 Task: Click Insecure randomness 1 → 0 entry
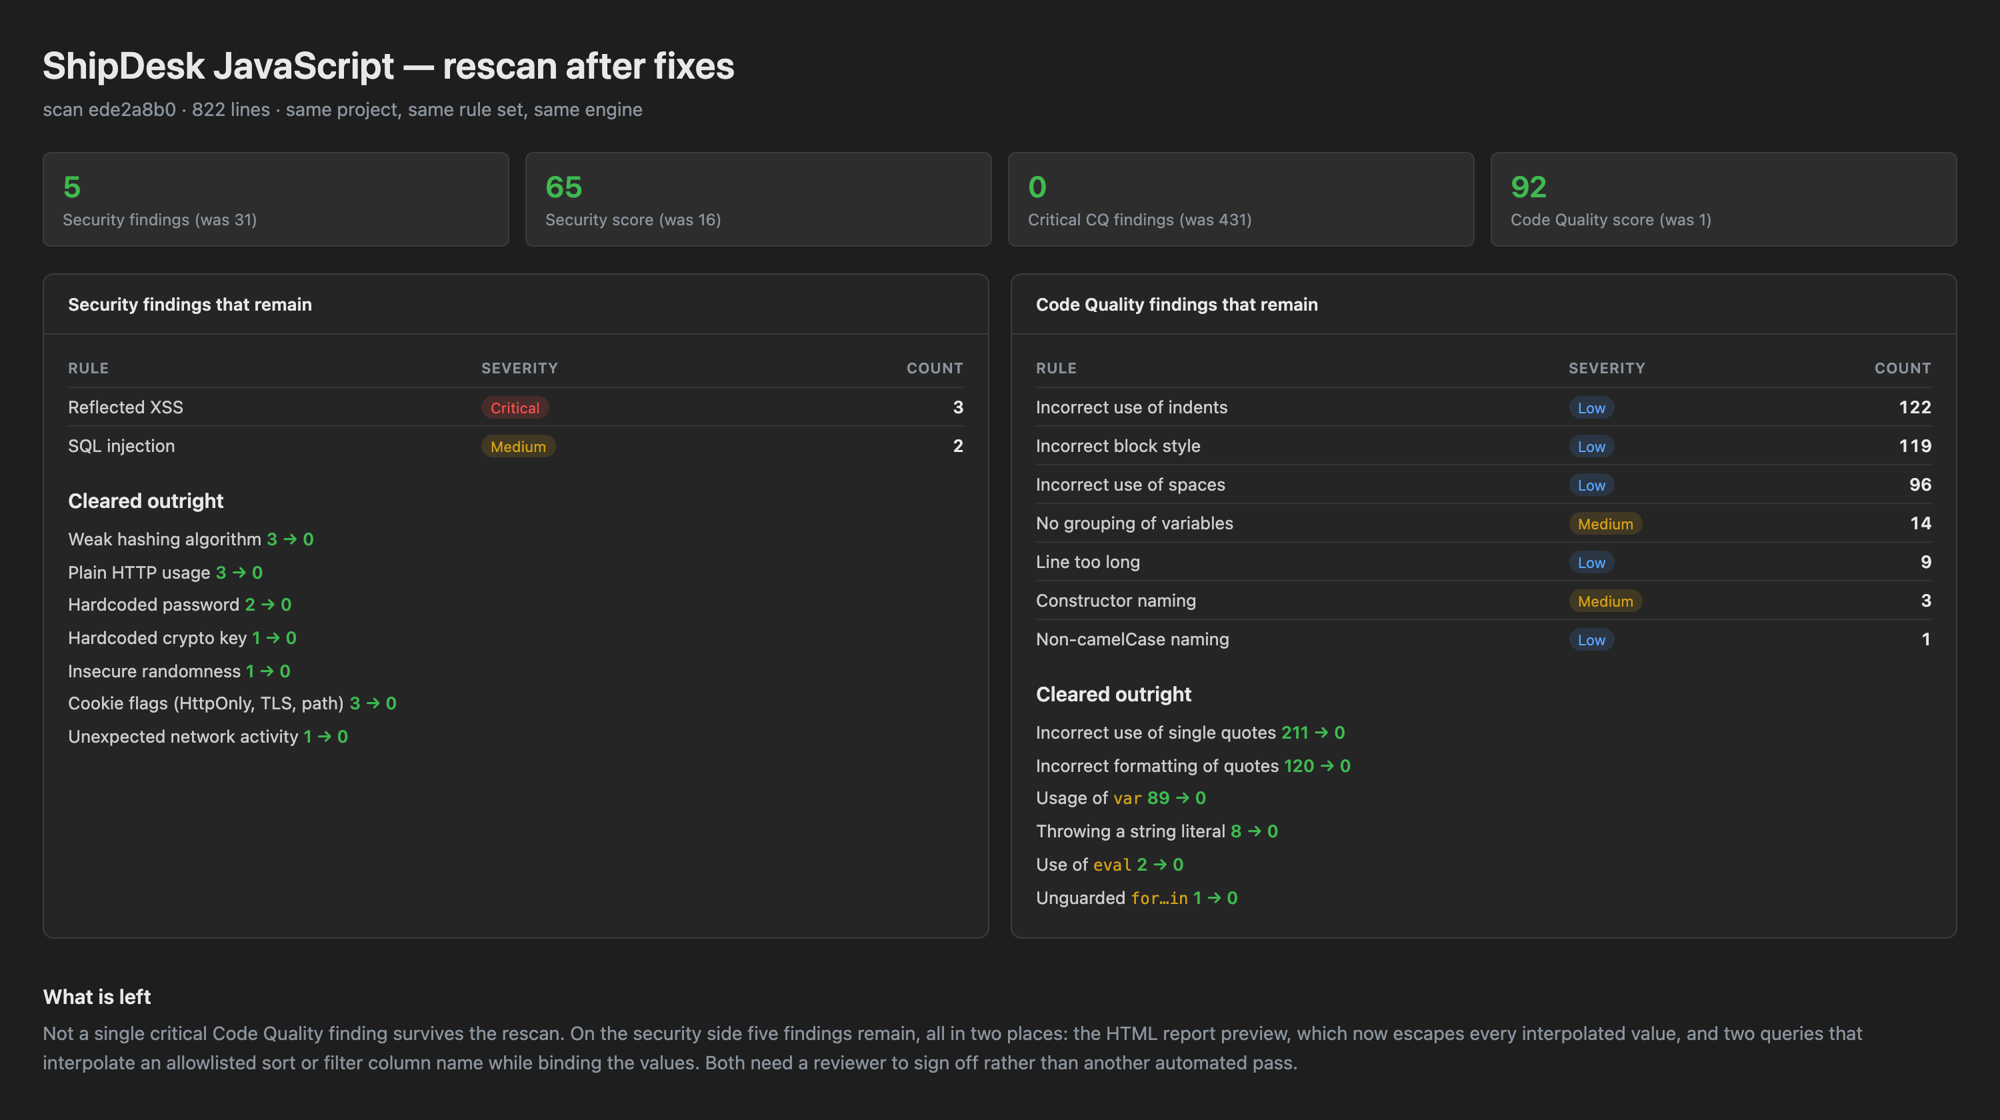click(179, 671)
